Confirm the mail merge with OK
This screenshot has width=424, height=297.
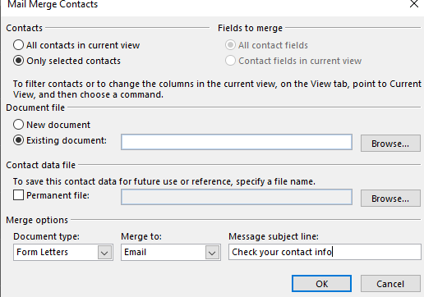[x=321, y=284]
